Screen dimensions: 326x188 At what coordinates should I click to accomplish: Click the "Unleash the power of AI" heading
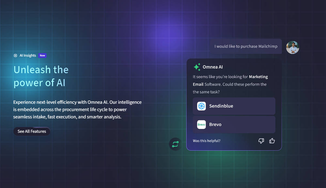pos(41,76)
